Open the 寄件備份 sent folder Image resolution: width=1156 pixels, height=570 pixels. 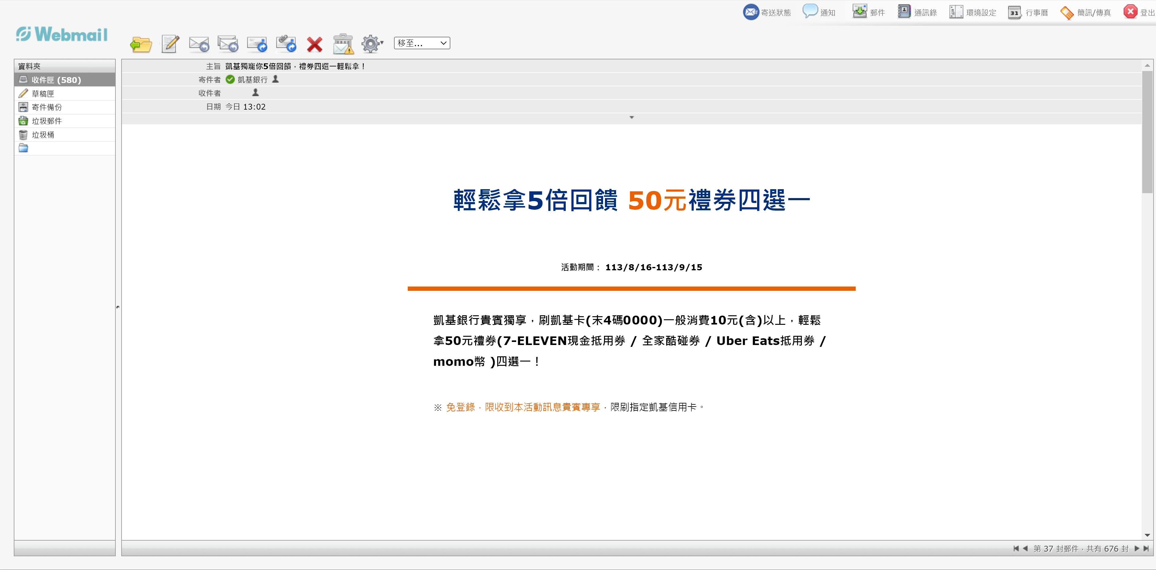(65, 107)
